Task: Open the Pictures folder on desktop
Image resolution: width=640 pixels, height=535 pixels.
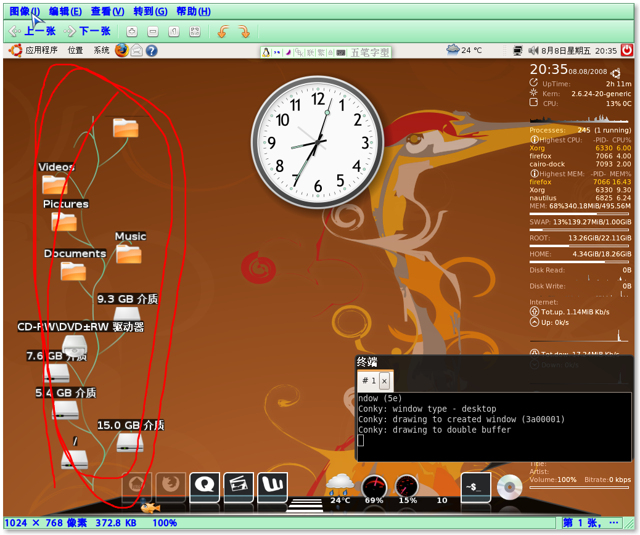Action: tap(64, 221)
